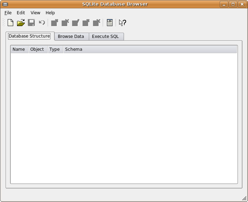Click the Revert Changes undo arrow icon
248x202 pixels.
42,23
